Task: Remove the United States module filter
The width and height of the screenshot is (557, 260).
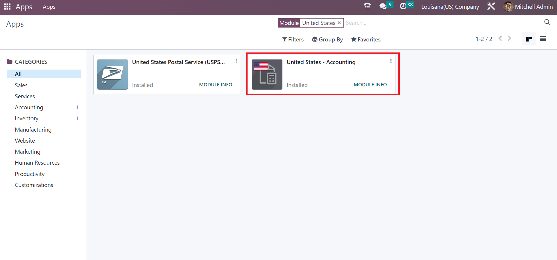Action: tap(339, 23)
